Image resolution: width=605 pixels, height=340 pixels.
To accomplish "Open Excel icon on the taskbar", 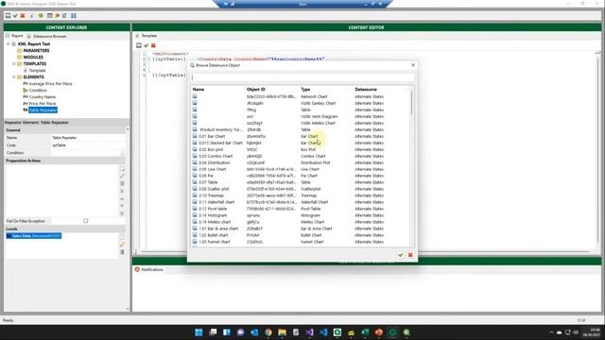I will [365, 332].
